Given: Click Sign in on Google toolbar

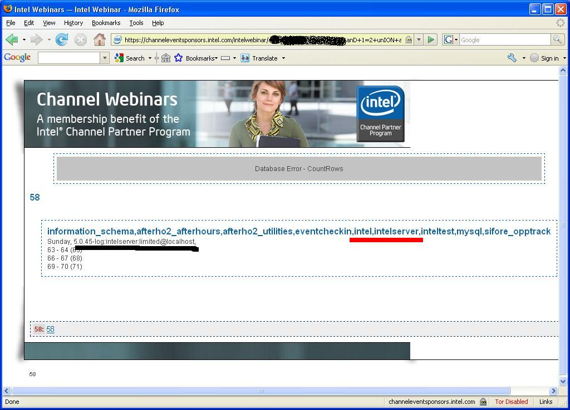Looking at the screenshot, I should pyautogui.click(x=544, y=58).
